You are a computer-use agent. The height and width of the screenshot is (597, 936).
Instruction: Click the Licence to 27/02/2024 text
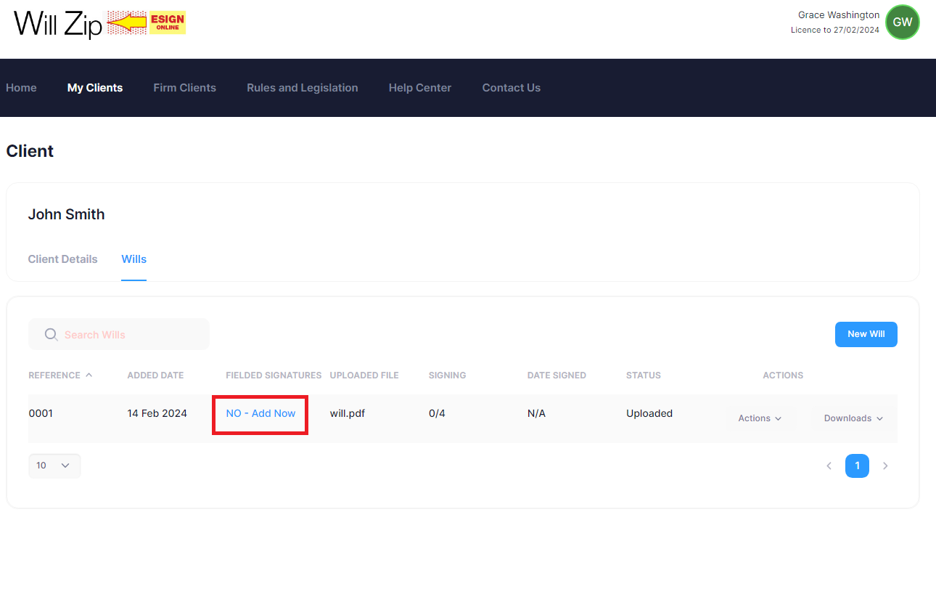[x=835, y=31]
